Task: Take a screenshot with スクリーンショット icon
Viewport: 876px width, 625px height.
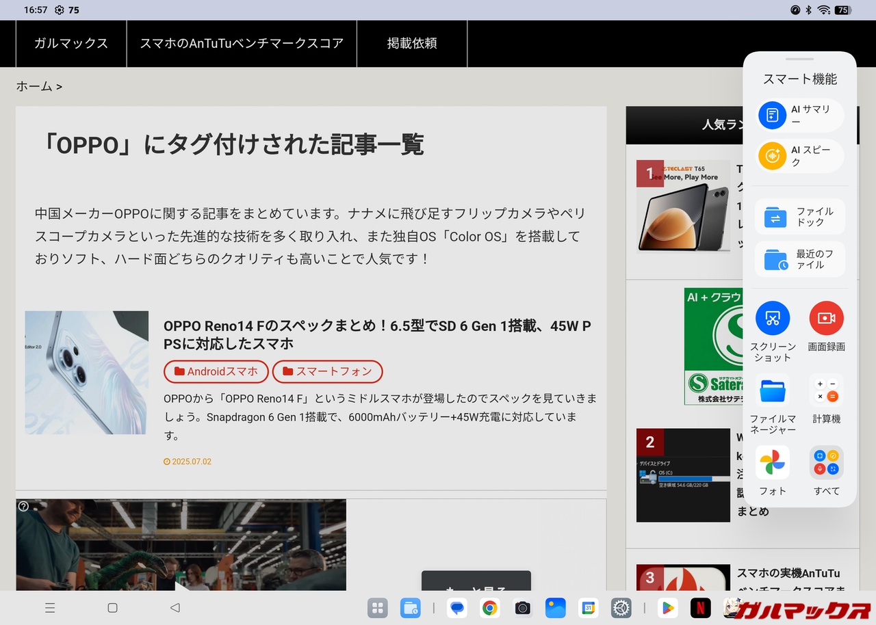Action: (773, 319)
